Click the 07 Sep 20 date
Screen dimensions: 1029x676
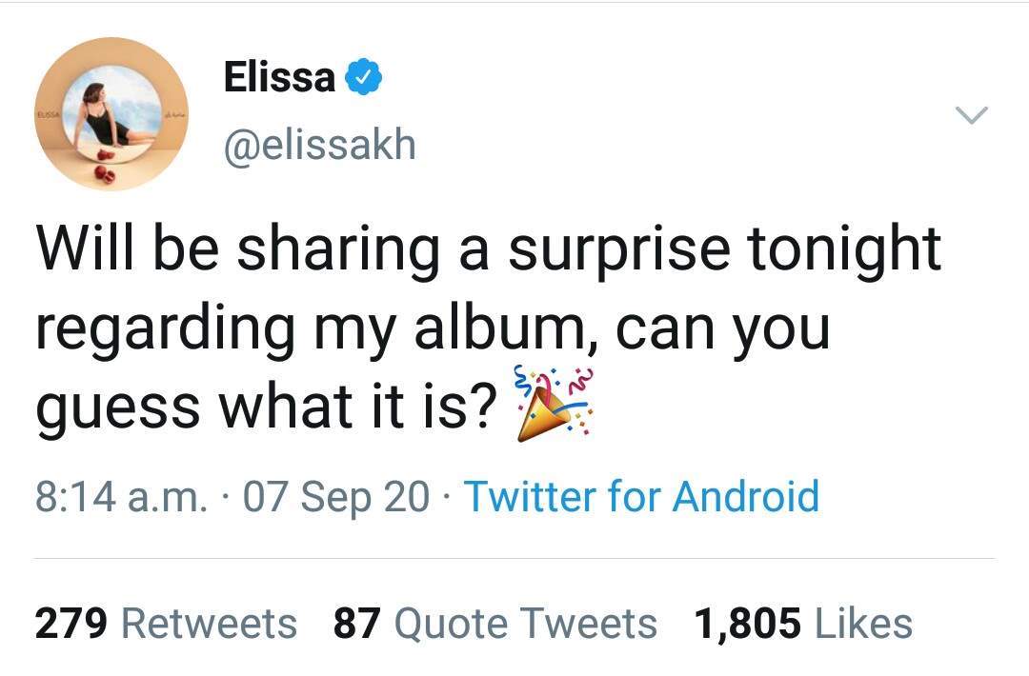pyautogui.click(x=336, y=497)
